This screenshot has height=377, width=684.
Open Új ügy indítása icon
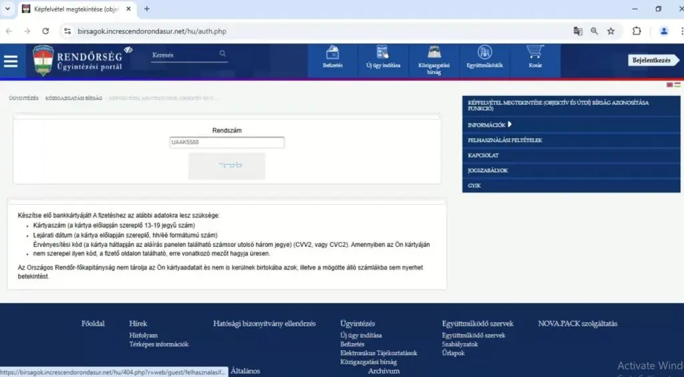click(x=383, y=53)
